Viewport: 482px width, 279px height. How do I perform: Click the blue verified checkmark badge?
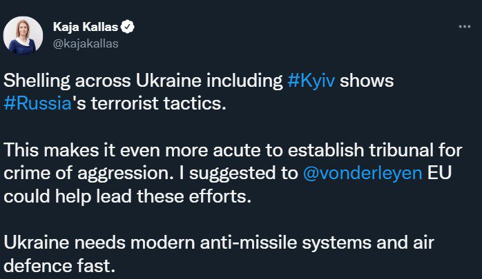point(128,27)
